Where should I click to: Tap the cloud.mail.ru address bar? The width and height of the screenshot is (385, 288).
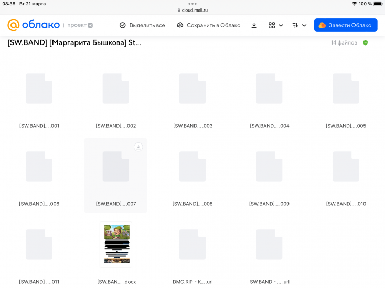point(192,10)
